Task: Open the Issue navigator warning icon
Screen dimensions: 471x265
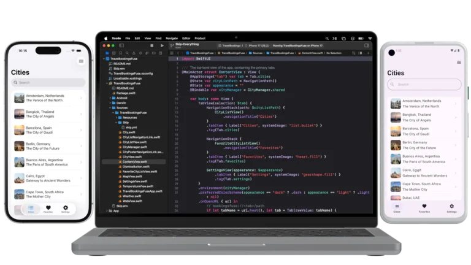Action: pyautogui.click(x=134, y=53)
